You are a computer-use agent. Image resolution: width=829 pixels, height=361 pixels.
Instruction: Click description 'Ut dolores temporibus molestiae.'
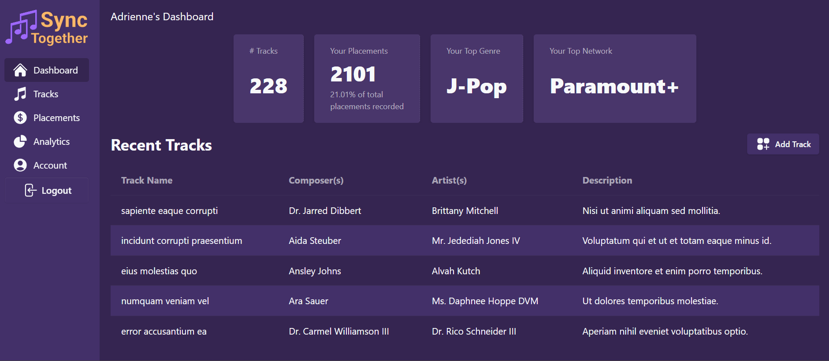point(651,301)
